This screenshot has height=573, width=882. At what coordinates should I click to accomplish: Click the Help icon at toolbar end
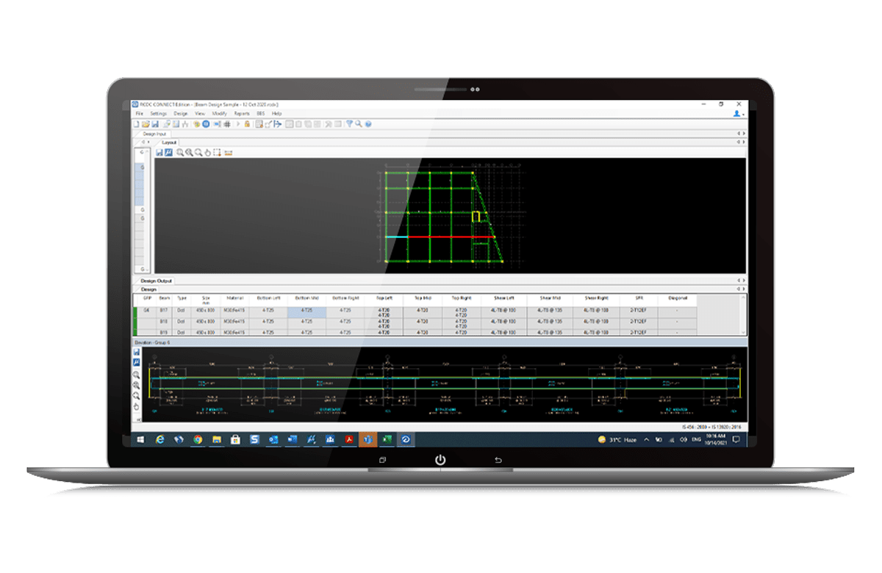(x=367, y=125)
